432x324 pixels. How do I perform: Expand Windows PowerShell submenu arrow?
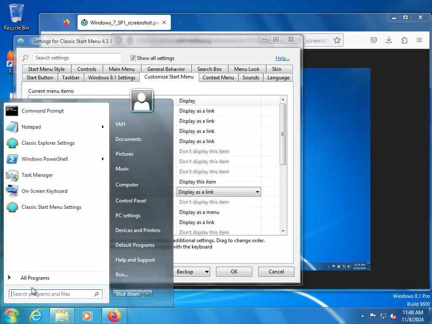click(103, 159)
